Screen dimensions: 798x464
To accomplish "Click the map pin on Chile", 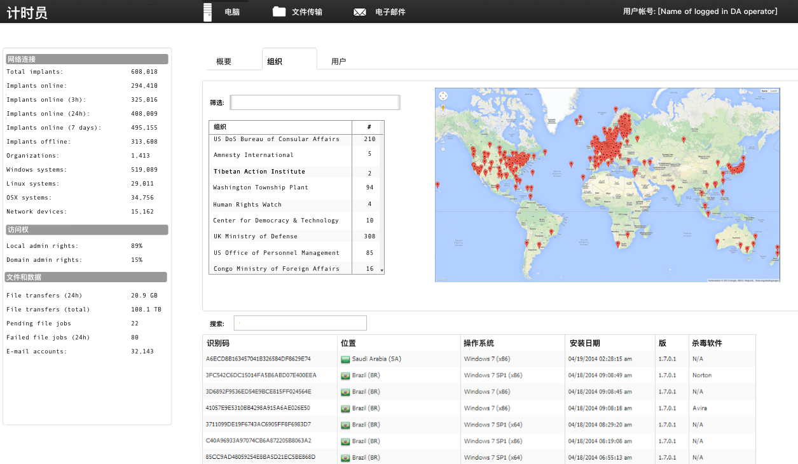I will tap(526, 243).
